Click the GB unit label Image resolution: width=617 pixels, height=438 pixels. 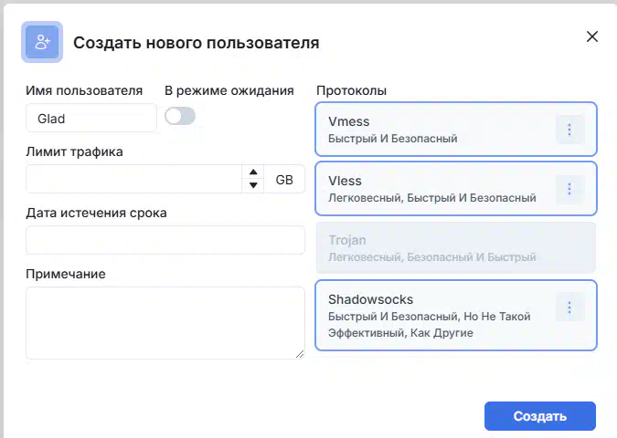[x=284, y=180]
